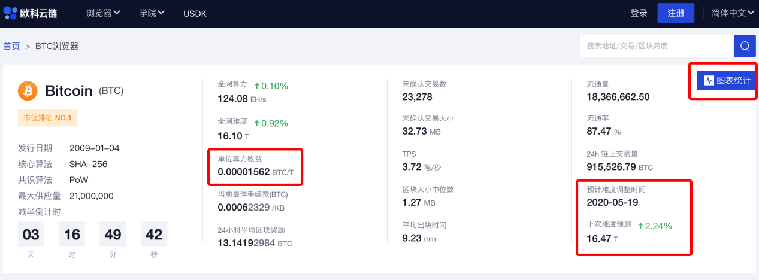759x280 pixels.
Task: Click the 注册 register button
Action: coord(676,13)
